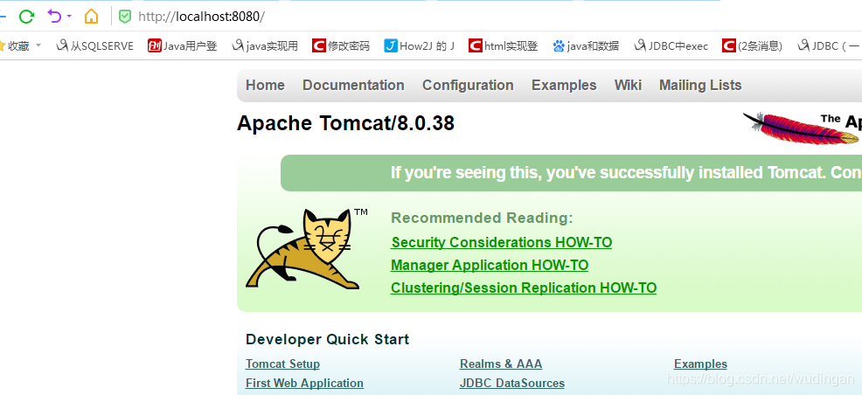Image resolution: width=862 pixels, height=395 pixels.
Task: Open Manager Application HOW-TO link
Action: [x=490, y=266]
